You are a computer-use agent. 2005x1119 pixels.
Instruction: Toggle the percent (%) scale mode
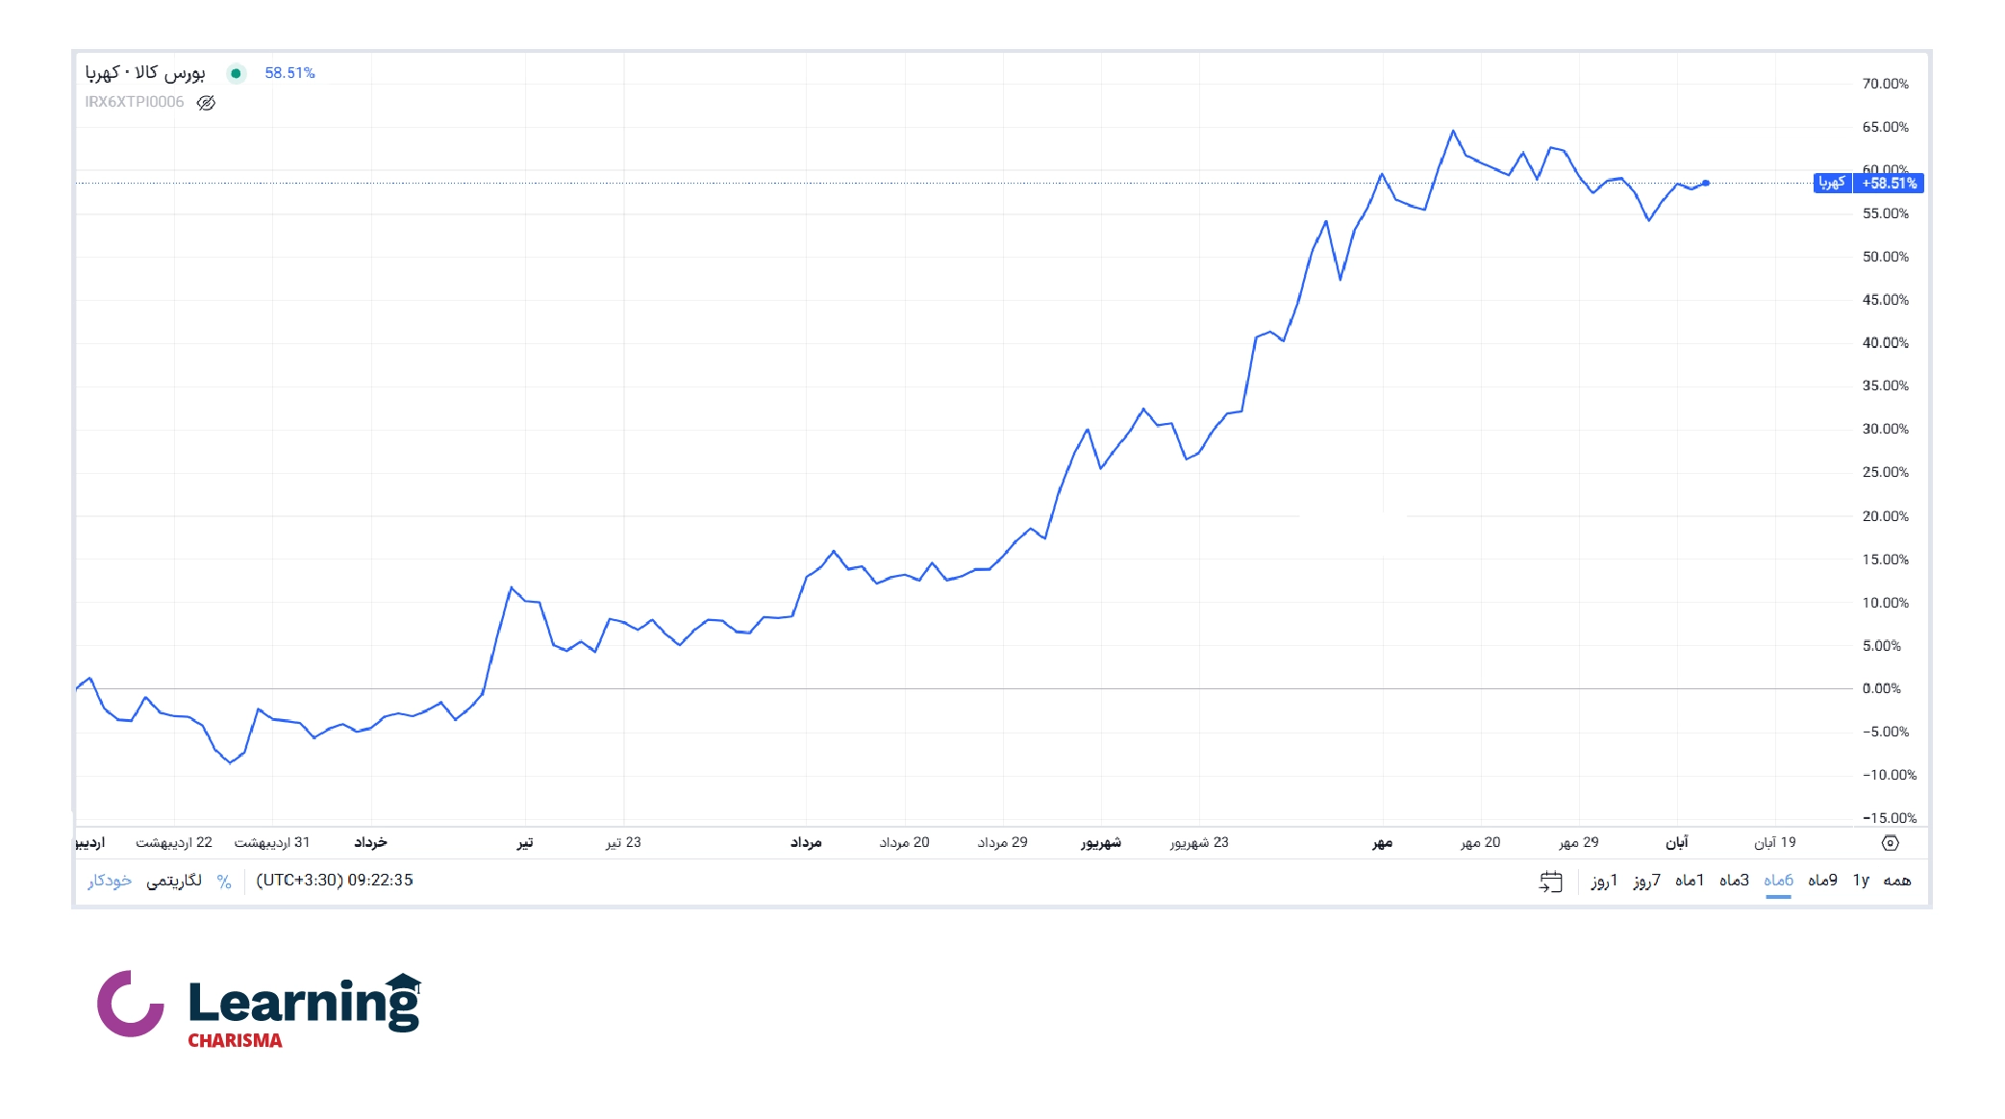coord(224,882)
